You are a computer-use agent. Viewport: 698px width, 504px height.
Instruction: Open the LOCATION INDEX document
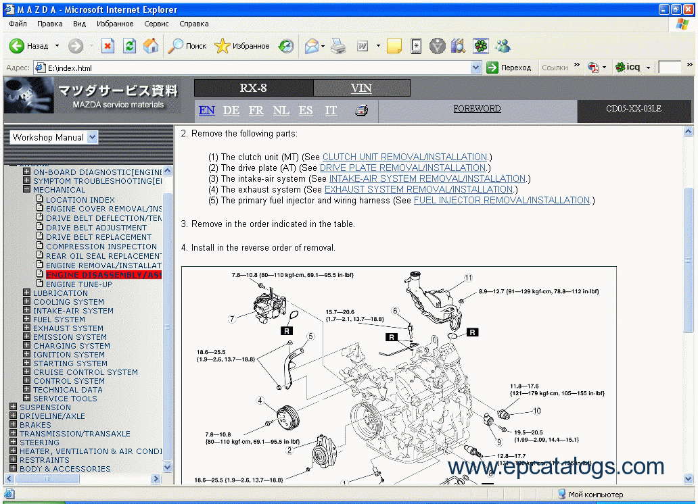tap(80, 200)
